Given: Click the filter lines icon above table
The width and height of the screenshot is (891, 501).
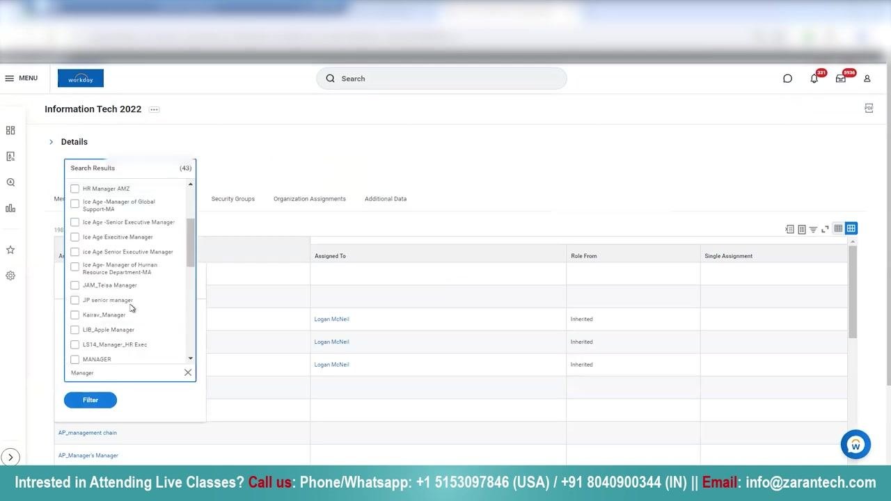Looking at the screenshot, I should (813, 229).
